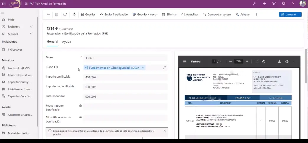Remove the Curso-FBF lookup value
This screenshot has height=143, width=308.
coord(143,68)
